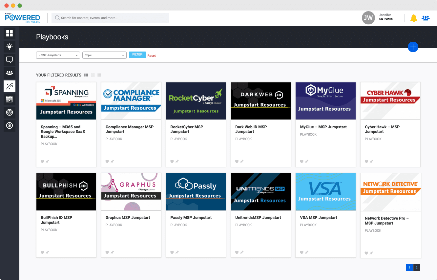
Task: Open the Passly MSP Jumpstart title link
Action: (191, 218)
